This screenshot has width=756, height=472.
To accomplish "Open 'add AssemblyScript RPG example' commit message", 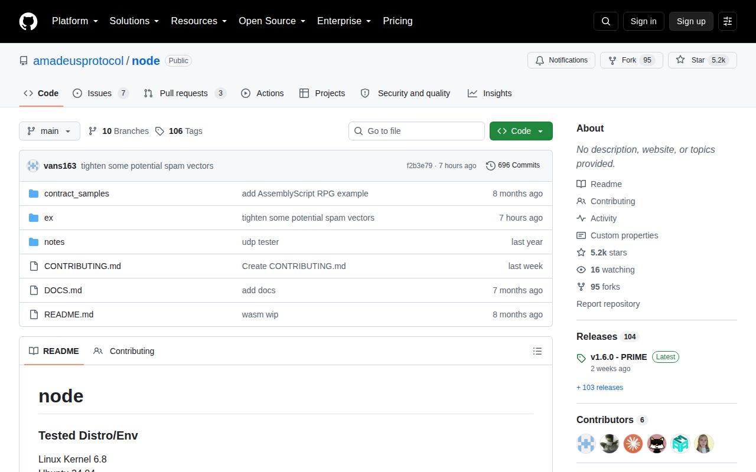I will 305,194.
